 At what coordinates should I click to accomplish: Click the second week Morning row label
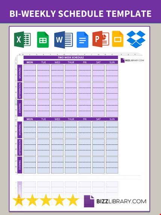coord(20,130)
